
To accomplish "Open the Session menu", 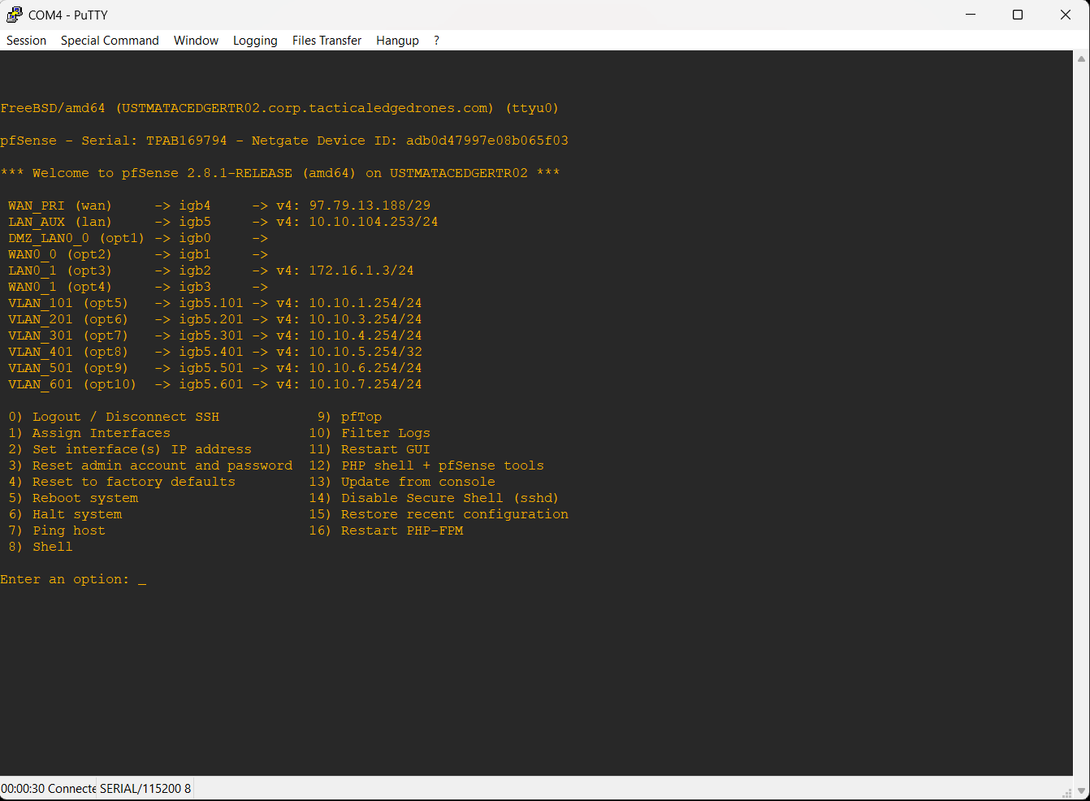I will tap(26, 41).
